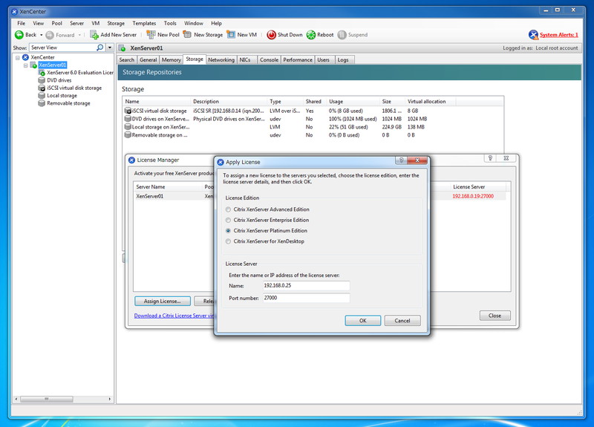The image size is (594, 427).
Task: Click the Apply License dialog help icon
Action: pyautogui.click(x=401, y=160)
